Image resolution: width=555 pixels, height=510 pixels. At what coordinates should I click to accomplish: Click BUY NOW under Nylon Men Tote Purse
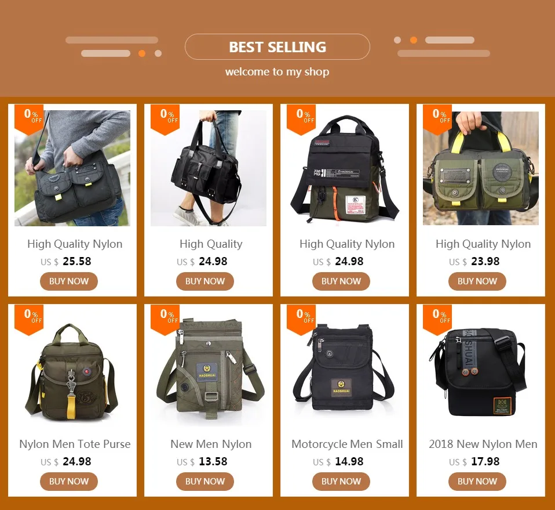click(x=69, y=482)
